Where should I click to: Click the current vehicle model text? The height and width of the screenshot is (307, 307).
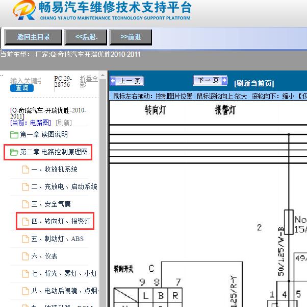tap(70, 54)
